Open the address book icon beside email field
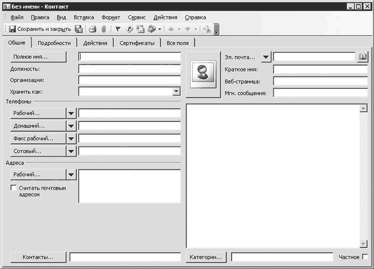 (x=363, y=57)
